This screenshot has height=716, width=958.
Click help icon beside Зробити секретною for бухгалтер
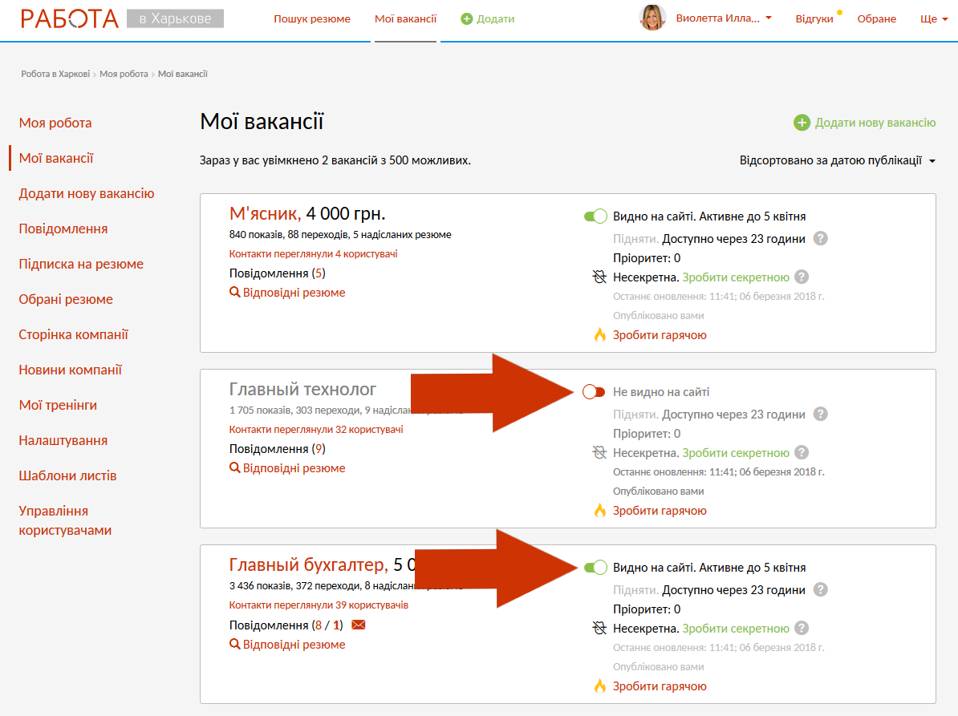pos(802,629)
